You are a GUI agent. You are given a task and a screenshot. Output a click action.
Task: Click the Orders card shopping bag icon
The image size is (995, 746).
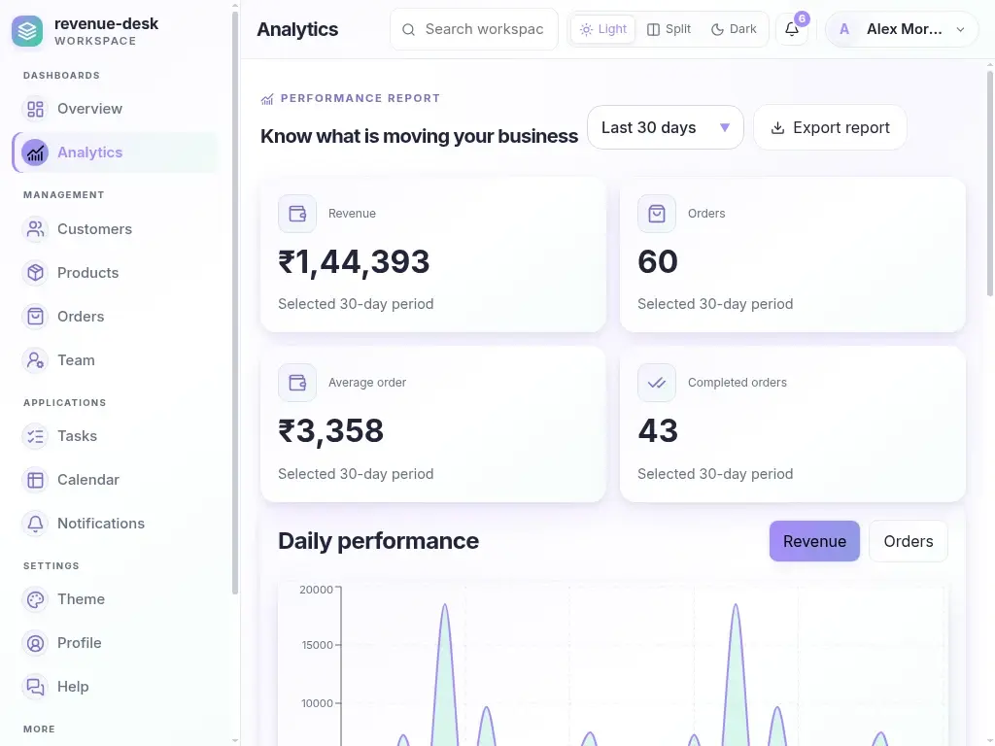[x=657, y=214]
